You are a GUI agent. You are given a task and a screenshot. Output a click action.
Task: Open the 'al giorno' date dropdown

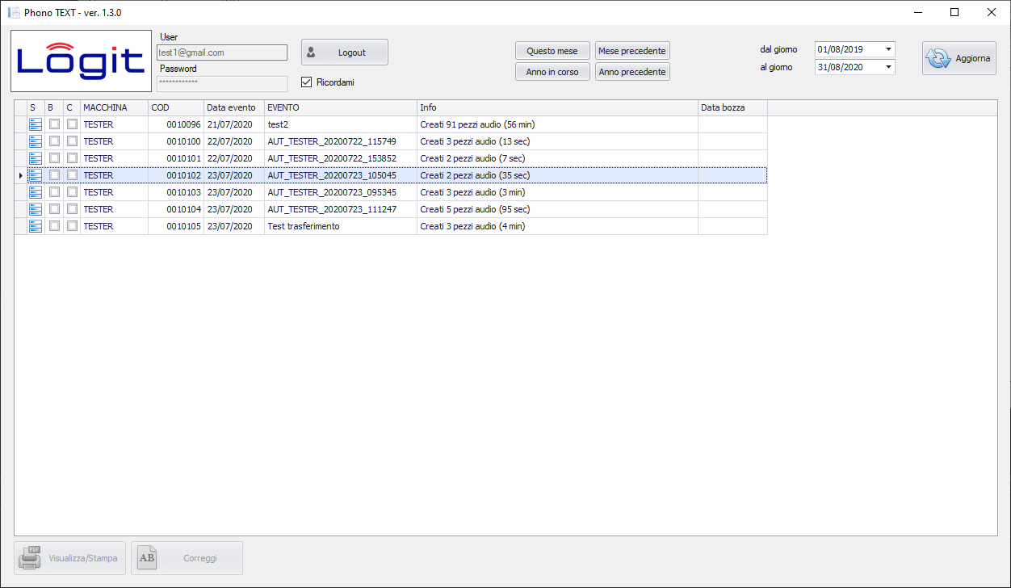[x=888, y=67]
